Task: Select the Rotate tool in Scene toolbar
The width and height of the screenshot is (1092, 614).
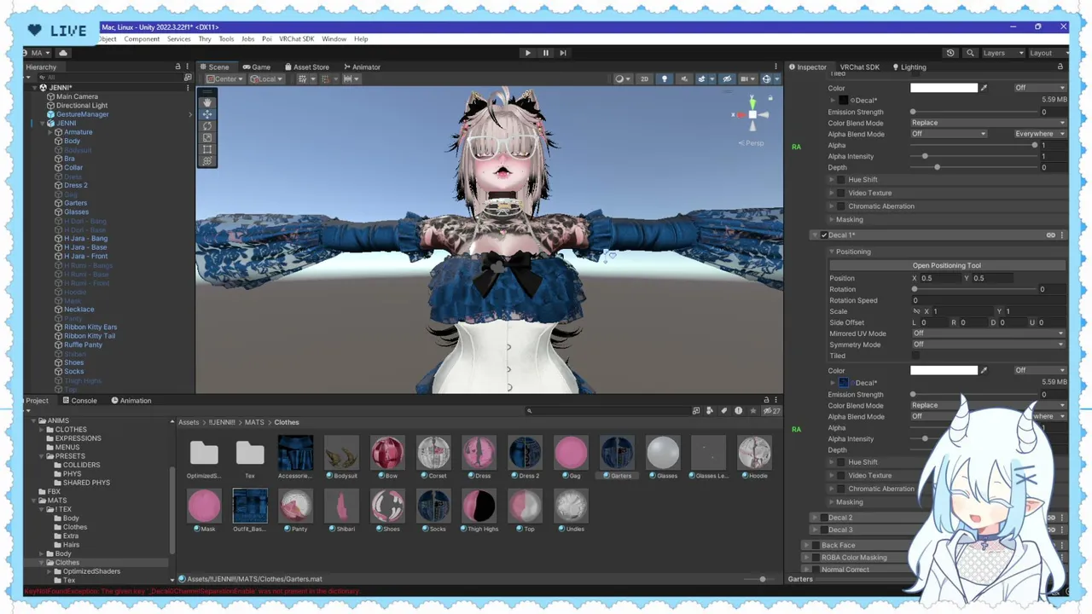Action: [x=206, y=126]
